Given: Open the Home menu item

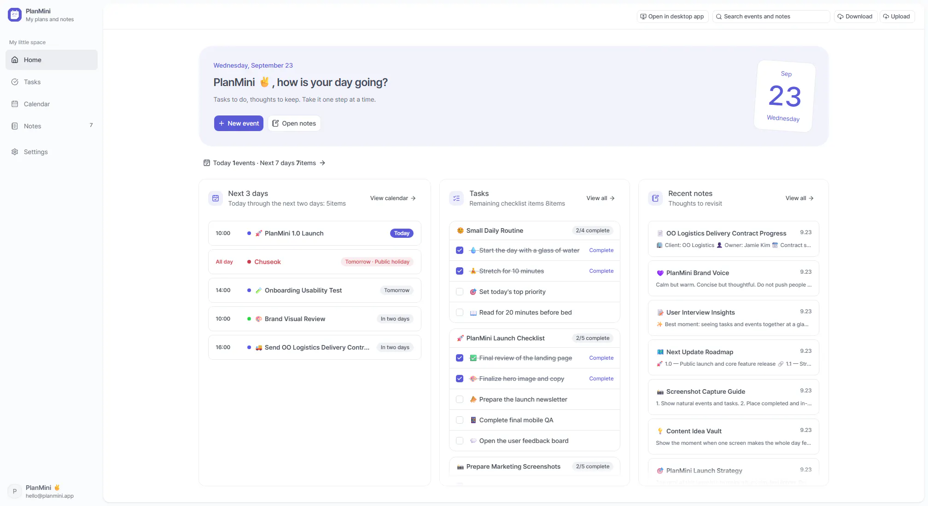Looking at the screenshot, I should point(52,60).
